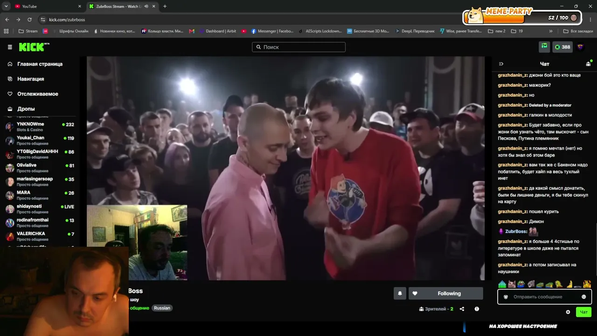Screen dimensions: 597x336
Task: Open Навигация in the sidebar
Action: (x=31, y=79)
